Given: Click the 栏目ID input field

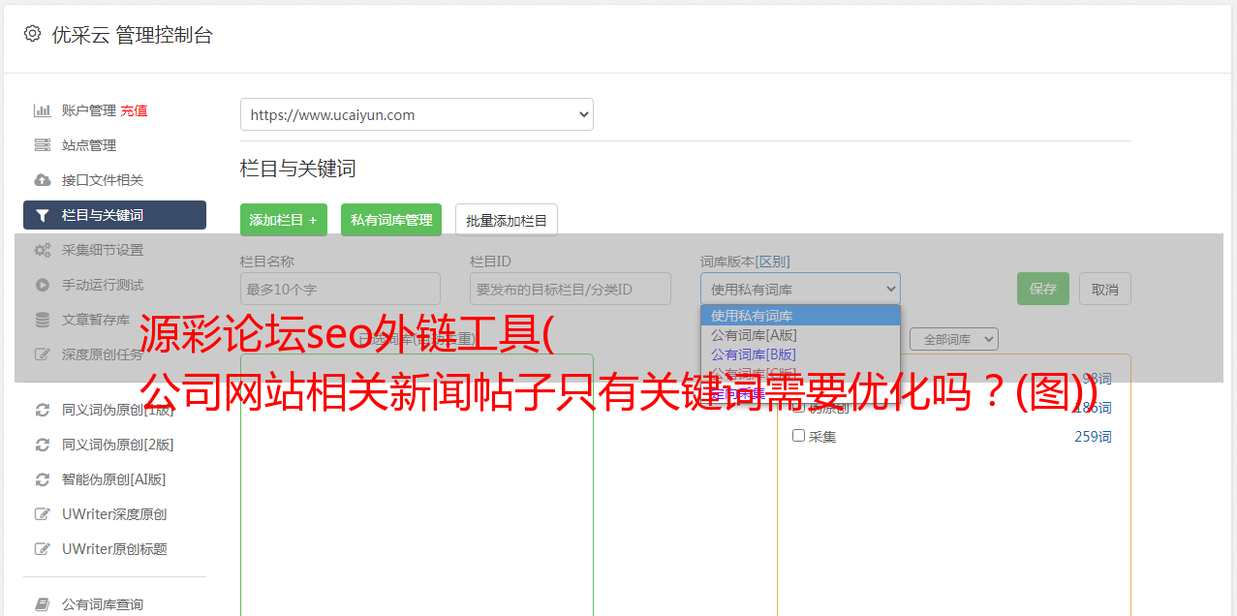Looking at the screenshot, I should [x=571, y=289].
